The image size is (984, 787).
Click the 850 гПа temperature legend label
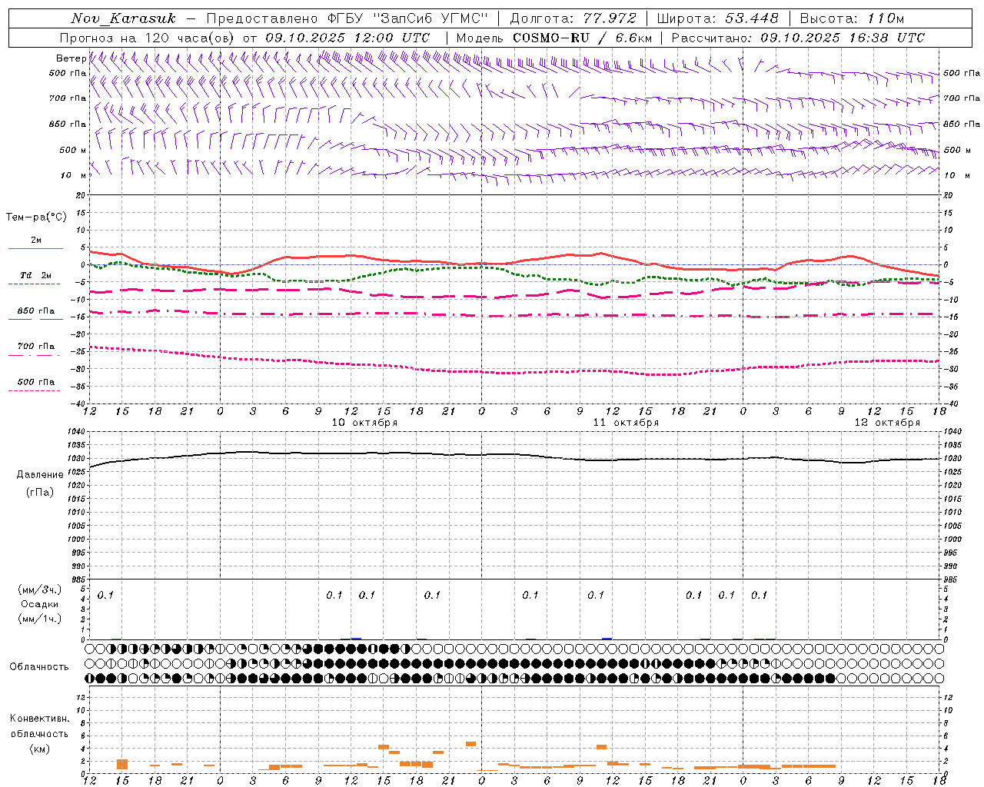point(35,311)
